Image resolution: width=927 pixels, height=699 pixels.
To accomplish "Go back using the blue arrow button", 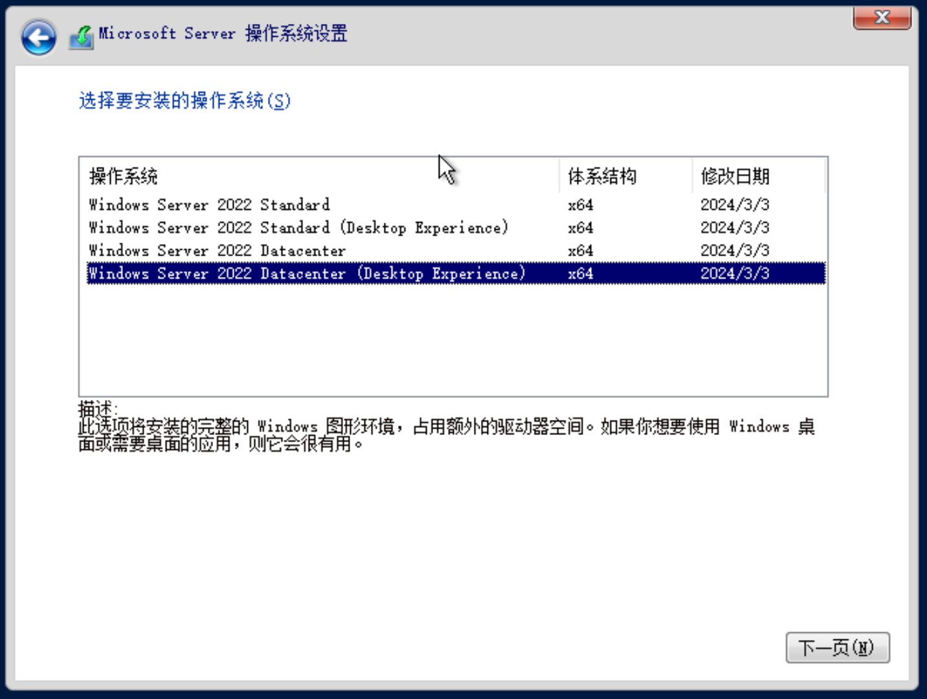I will 38,38.
